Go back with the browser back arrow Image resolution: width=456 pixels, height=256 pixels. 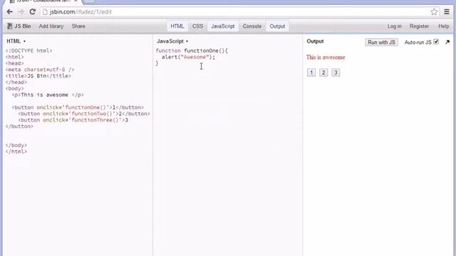pyautogui.click(x=9, y=12)
